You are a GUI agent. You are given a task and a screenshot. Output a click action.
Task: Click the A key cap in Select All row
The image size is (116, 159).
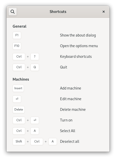click(x=35, y=131)
